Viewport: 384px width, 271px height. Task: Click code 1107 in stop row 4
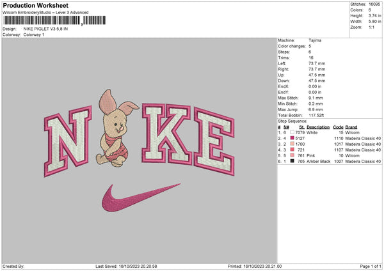339,150
